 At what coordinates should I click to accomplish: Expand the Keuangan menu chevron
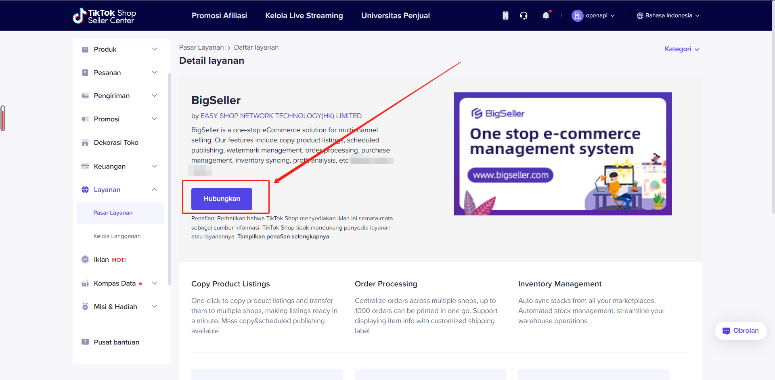[155, 166]
